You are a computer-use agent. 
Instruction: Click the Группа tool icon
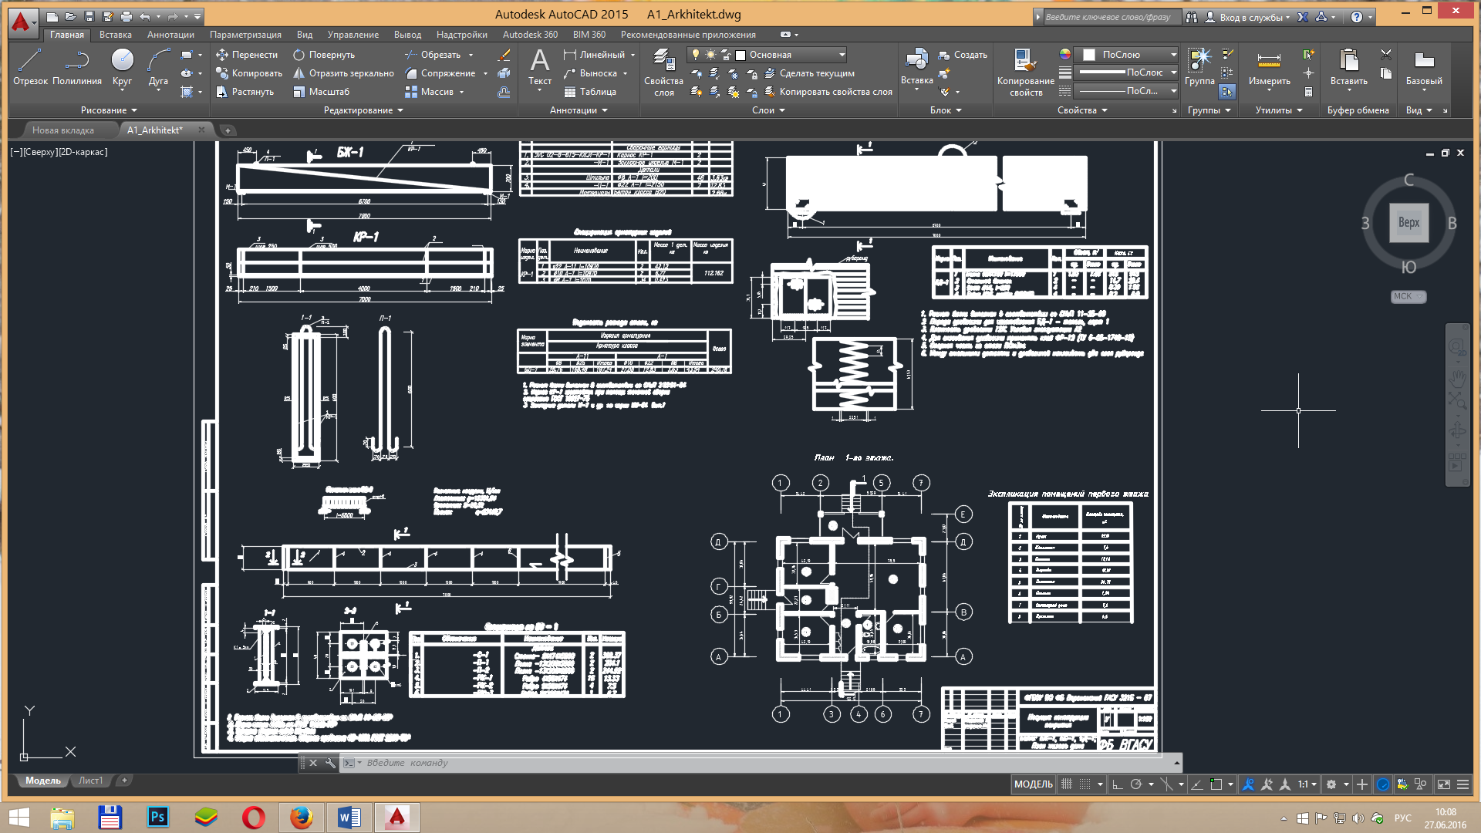[x=1199, y=66]
